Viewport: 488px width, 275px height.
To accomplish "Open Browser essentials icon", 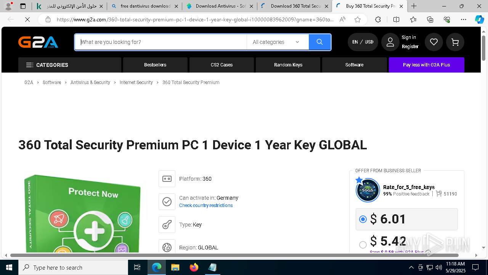I will 447,19.
